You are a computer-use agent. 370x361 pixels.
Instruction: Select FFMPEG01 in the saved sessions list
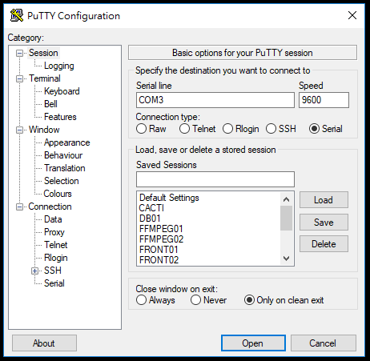[161, 229]
